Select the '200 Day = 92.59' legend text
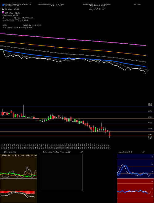Viewport: 154px width, 203px height. (x=13, y=13)
